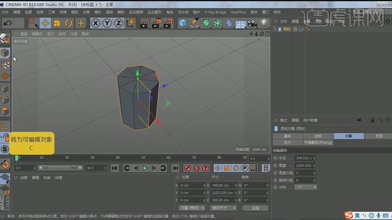Activate the Scale tool
The height and width of the screenshot is (220, 392).
point(57,23)
